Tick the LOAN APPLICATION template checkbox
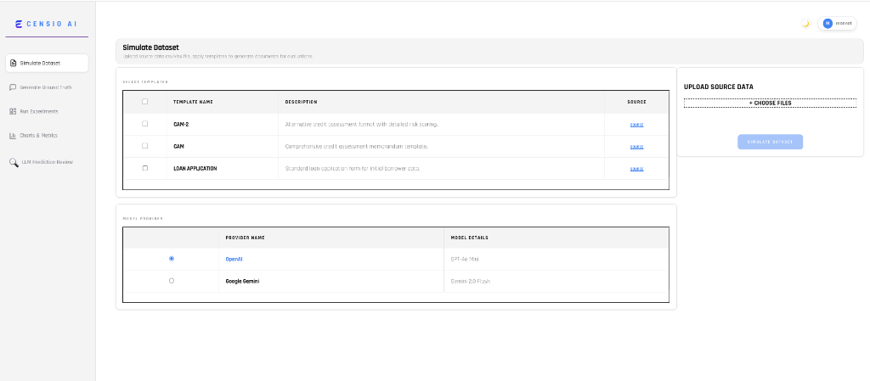The image size is (870, 381). pyautogui.click(x=145, y=168)
